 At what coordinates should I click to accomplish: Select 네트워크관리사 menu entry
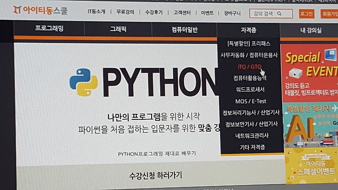coord(252,135)
